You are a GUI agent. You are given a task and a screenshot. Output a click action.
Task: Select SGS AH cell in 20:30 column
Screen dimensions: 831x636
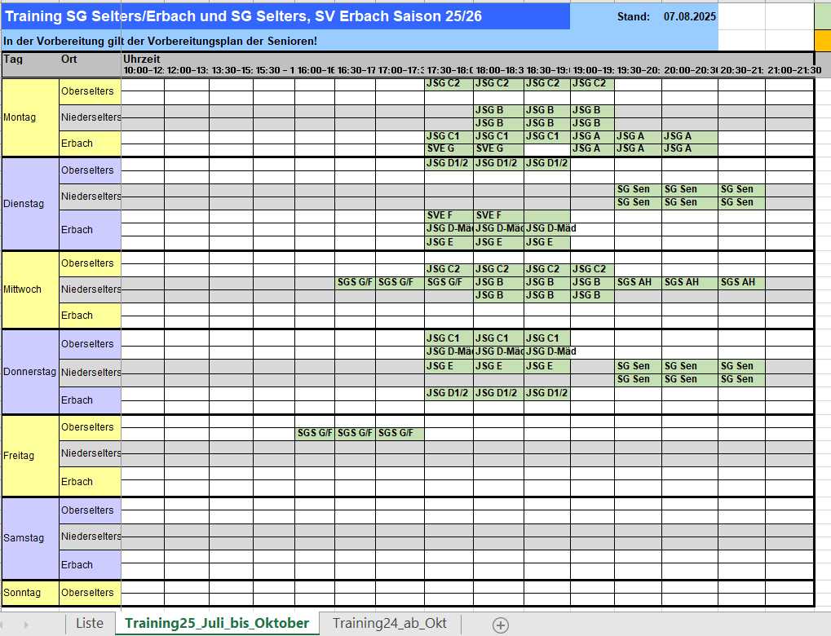[740, 282]
